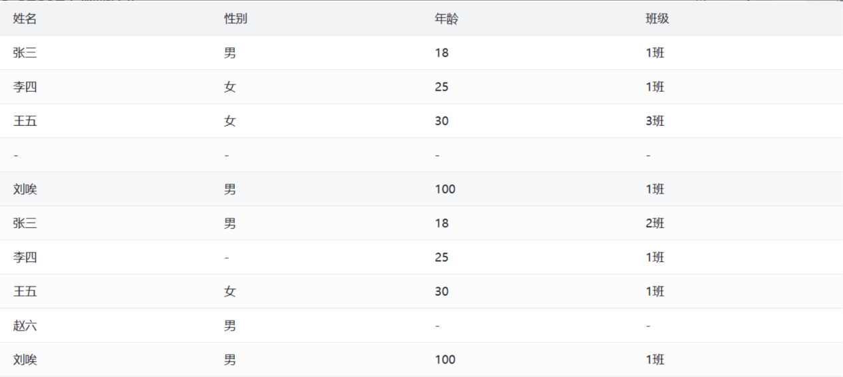The image size is (843, 377).
Task: Click age 30 in the 3班 row
Action: pos(442,121)
